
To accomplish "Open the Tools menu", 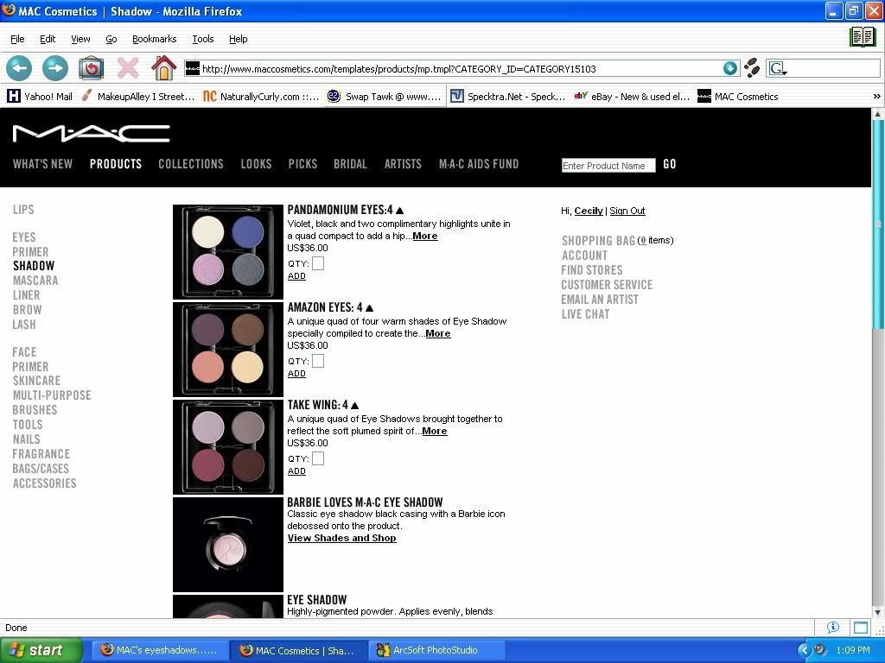I will [x=202, y=39].
